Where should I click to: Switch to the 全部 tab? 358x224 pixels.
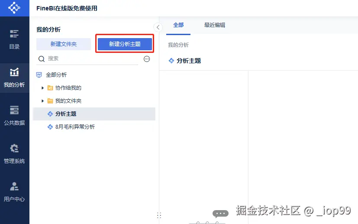tap(178, 25)
